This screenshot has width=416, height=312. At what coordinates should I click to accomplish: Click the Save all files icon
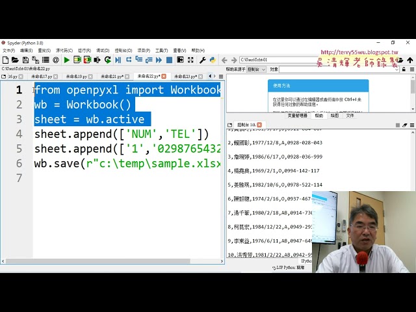point(35,60)
